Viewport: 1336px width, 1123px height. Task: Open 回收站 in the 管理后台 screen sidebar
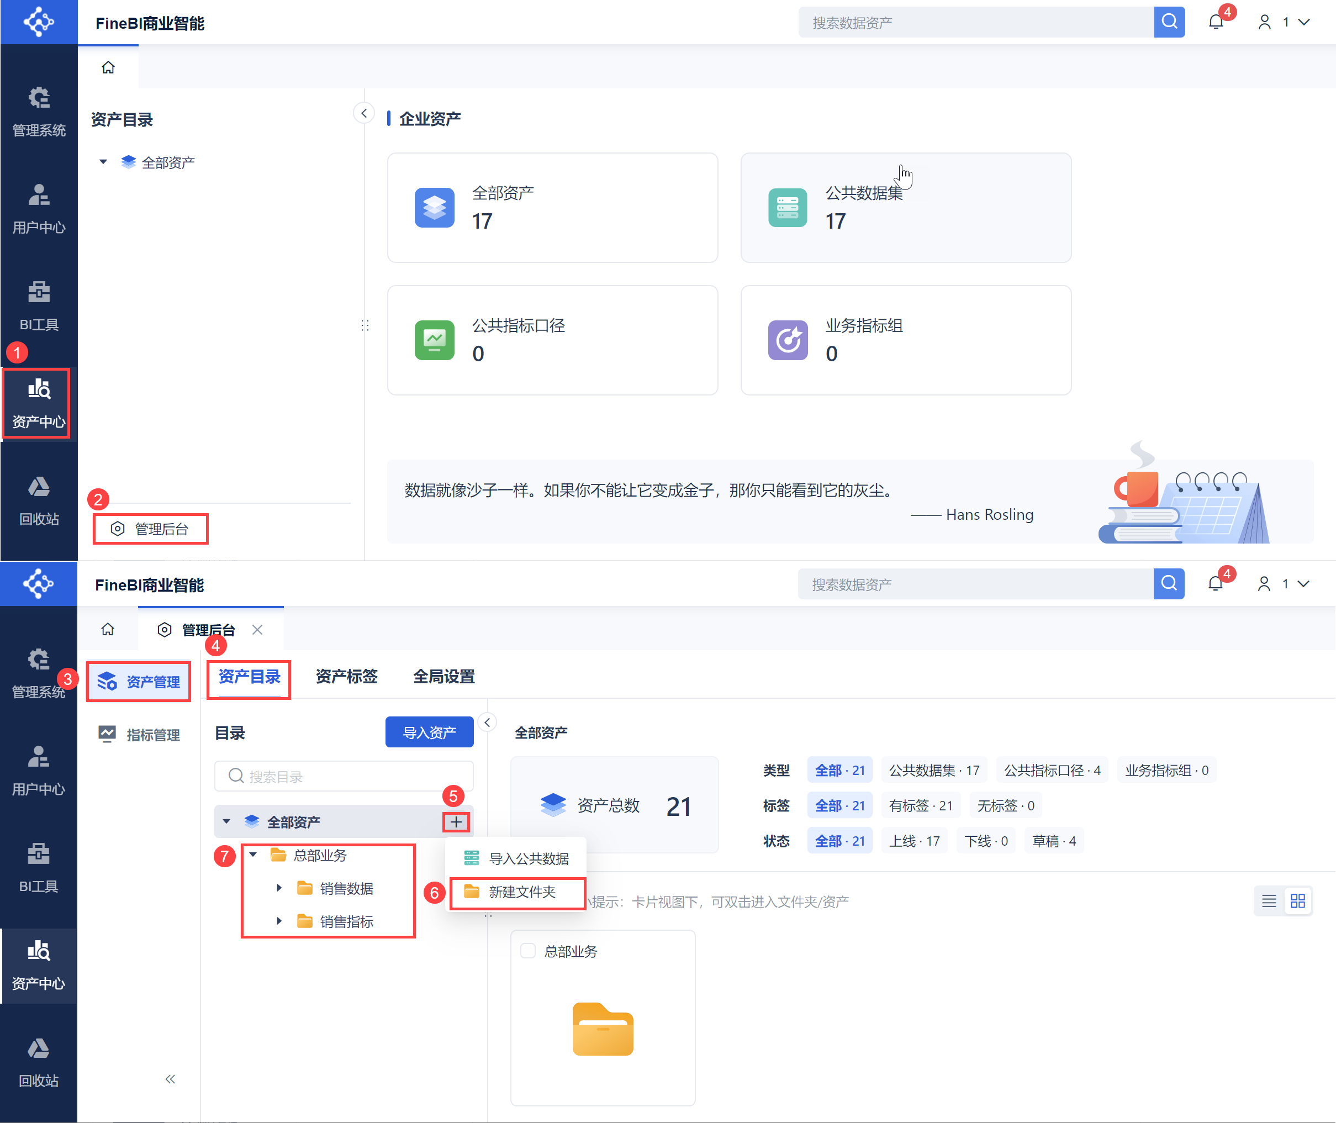click(39, 1063)
